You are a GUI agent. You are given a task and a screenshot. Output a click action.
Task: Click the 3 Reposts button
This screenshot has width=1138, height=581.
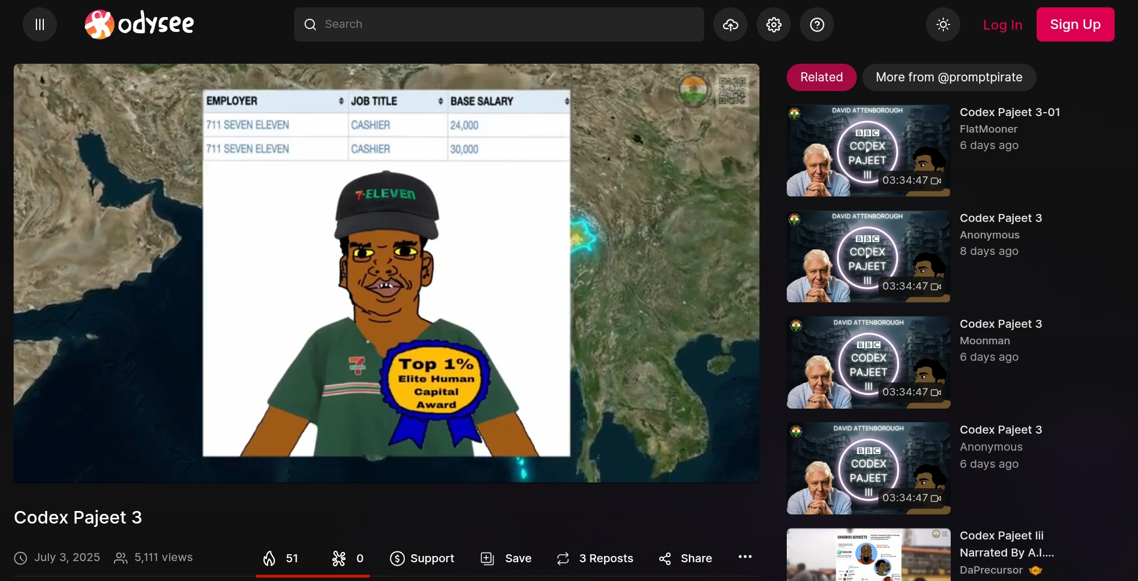tap(595, 558)
